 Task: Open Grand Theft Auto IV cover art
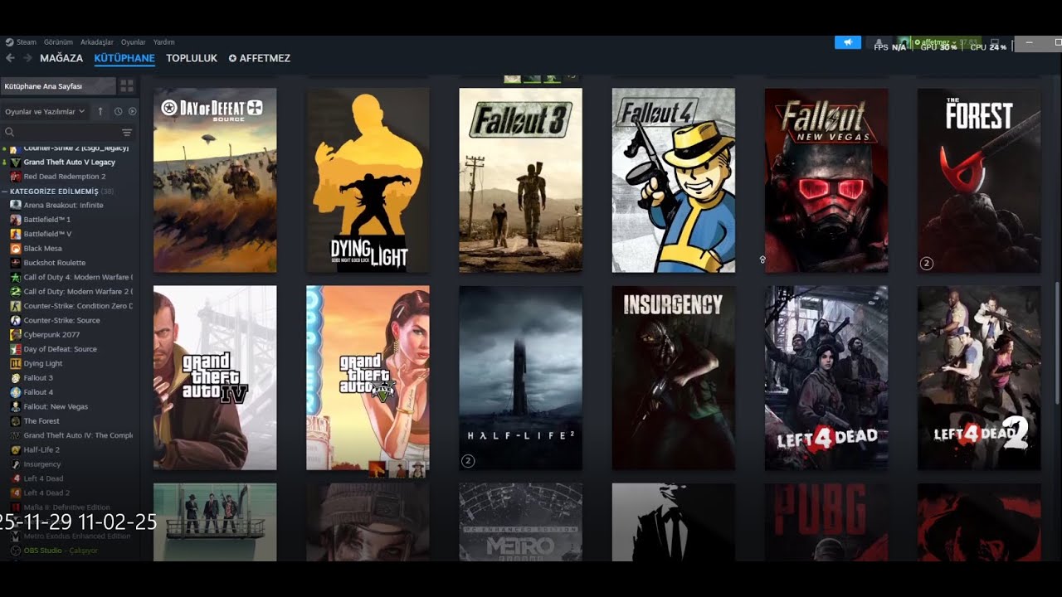[215, 378]
